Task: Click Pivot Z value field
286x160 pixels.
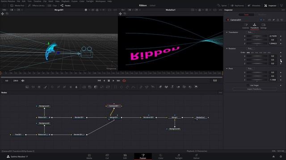Action: 273,80
